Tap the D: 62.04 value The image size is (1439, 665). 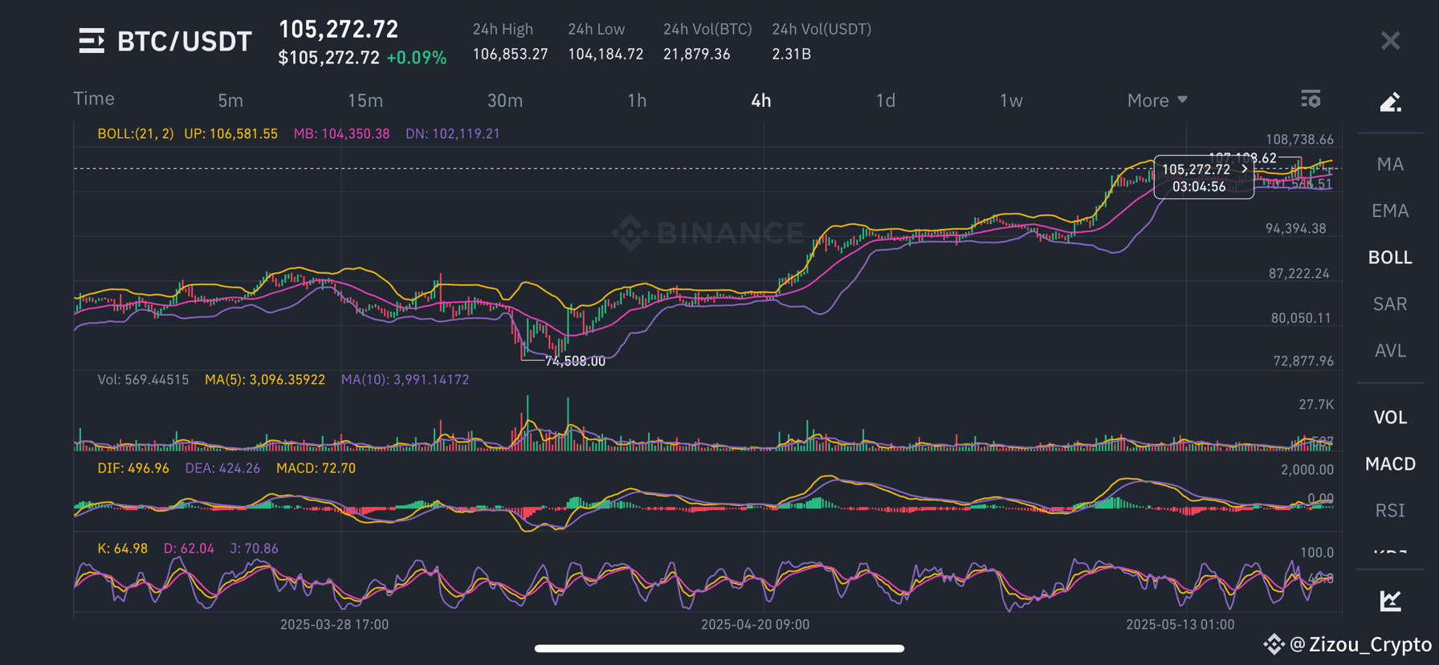click(x=189, y=549)
